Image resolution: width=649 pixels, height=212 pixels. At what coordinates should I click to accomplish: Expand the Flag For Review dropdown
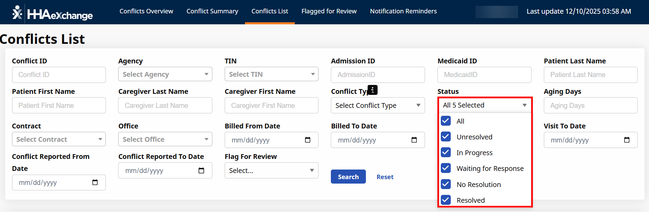(x=271, y=171)
